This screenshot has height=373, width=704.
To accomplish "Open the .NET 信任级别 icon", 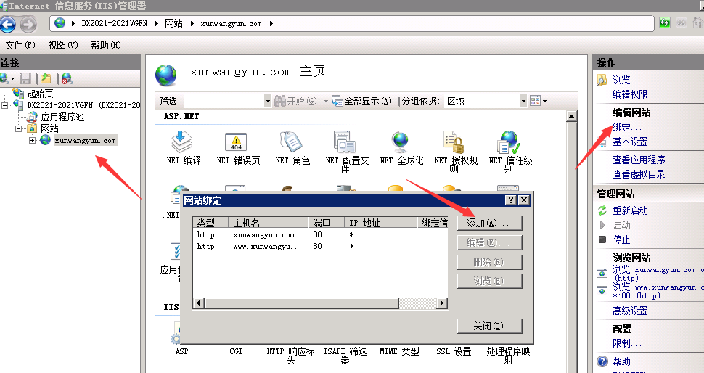I will click(x=508, y=142).
